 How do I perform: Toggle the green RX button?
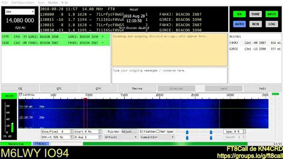tap(239, 14)
